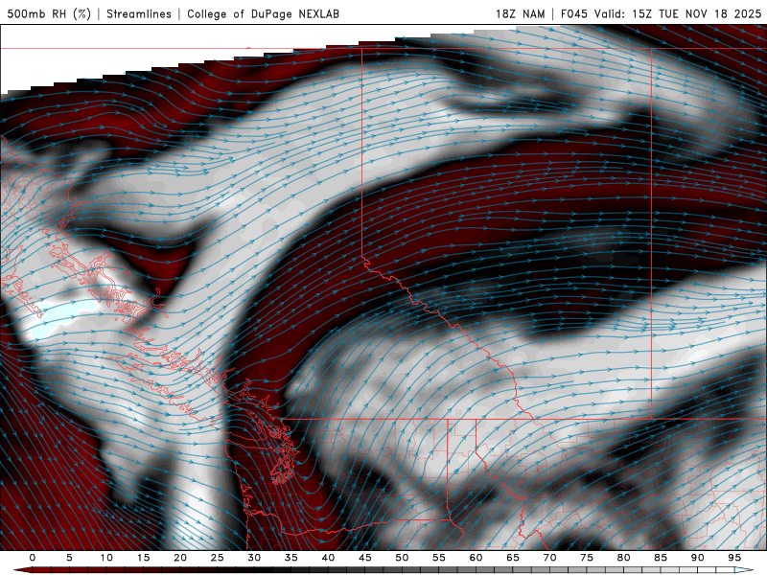Select the colorbar label "45"
The height and width of the screenshot is (575, 767).
(365, 558)
